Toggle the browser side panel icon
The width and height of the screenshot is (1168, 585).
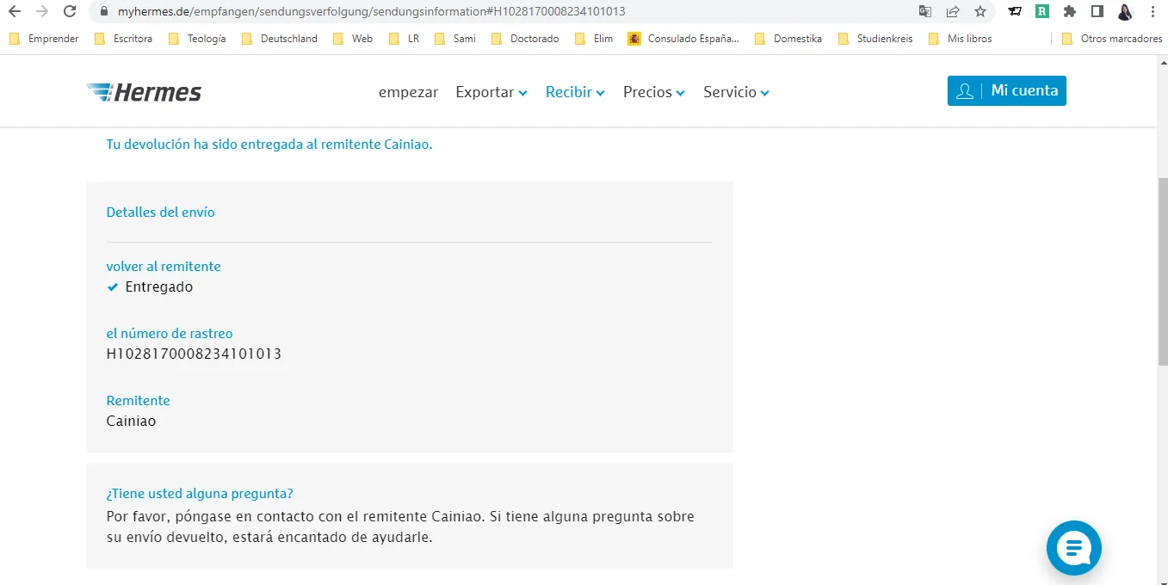tap(1097, 12)
